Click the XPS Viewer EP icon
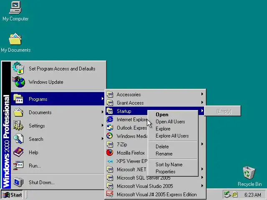The height and width of the screenshot is (200, 267). 110,161
